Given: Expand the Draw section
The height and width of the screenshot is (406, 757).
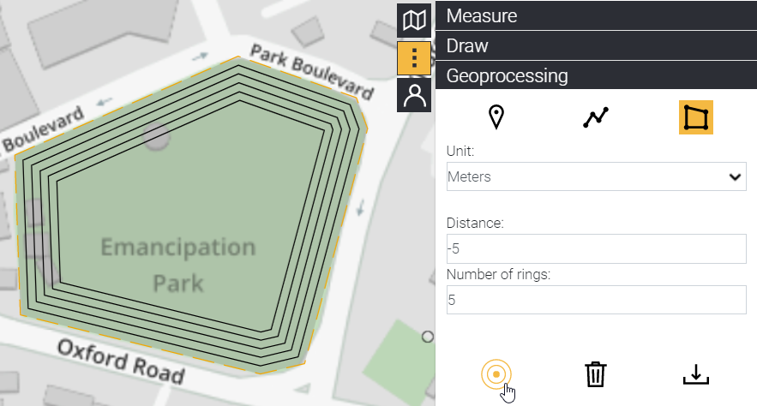Looking at the screenshot, I should point(596,45).
